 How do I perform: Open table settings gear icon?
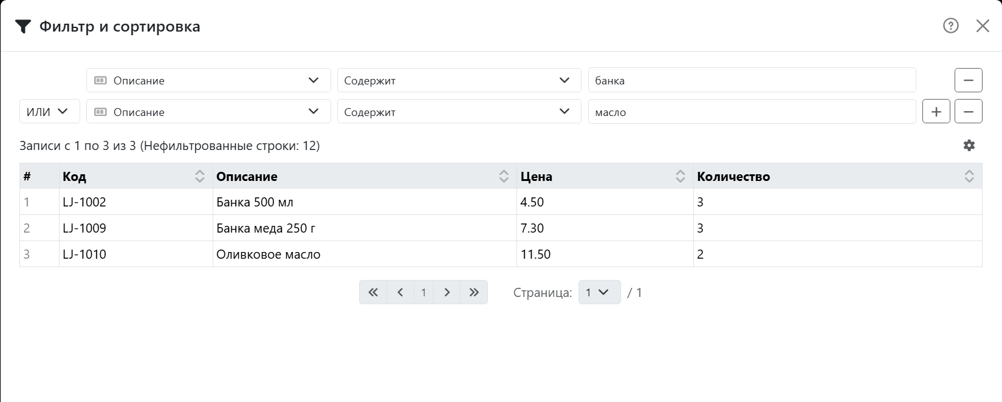pyautogui.click(x=969, y=145)
